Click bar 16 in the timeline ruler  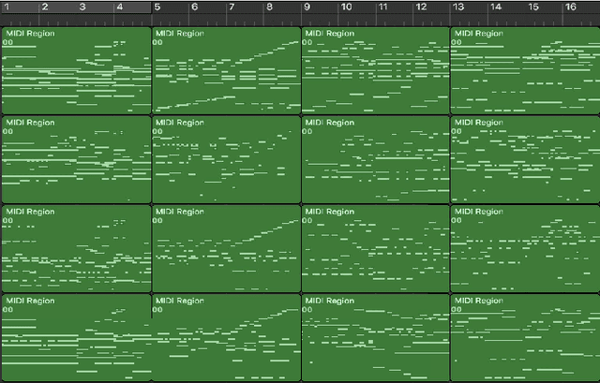[571, 7]
